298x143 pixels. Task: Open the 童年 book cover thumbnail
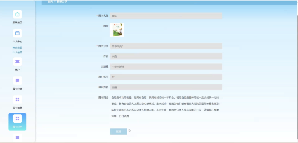pyautogui.click(x=117, y=30)
